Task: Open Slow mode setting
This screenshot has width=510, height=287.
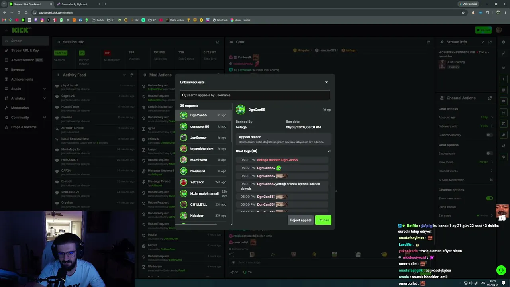Action: click(x=466, y=162)
